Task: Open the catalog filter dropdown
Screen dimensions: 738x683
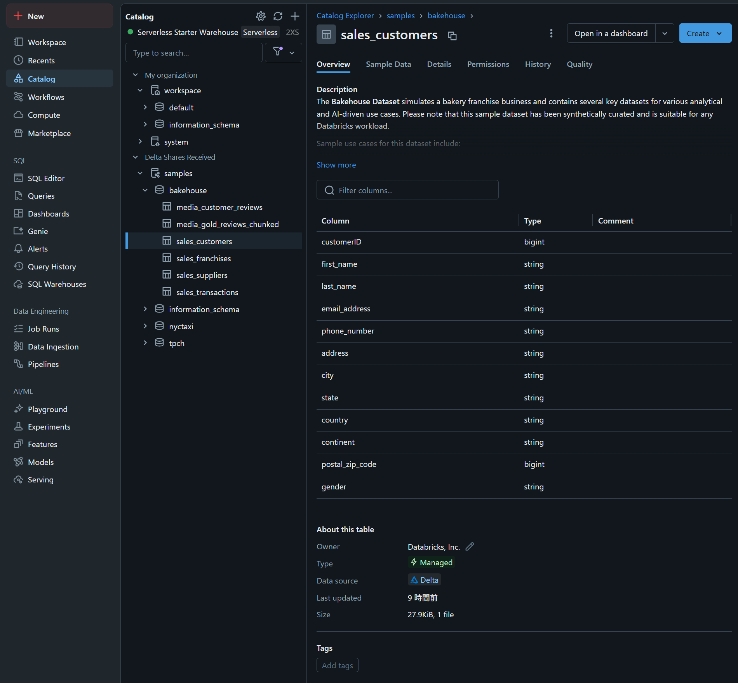Action: click(x=284, y=52)
